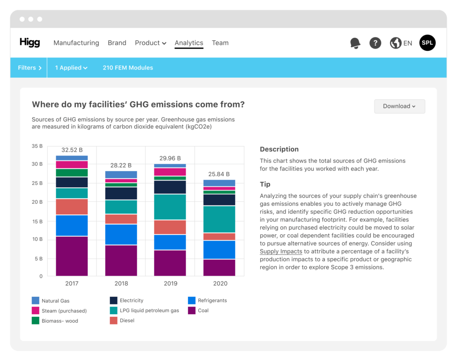Select the LPG segment of 2019 bar

coord(170,207)
